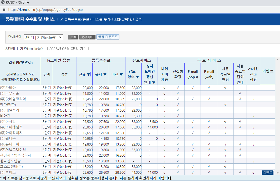Screen dimensions: 280x181
Task: Click the 사용종료일 변경 column header
Action: tap(225, 74)
